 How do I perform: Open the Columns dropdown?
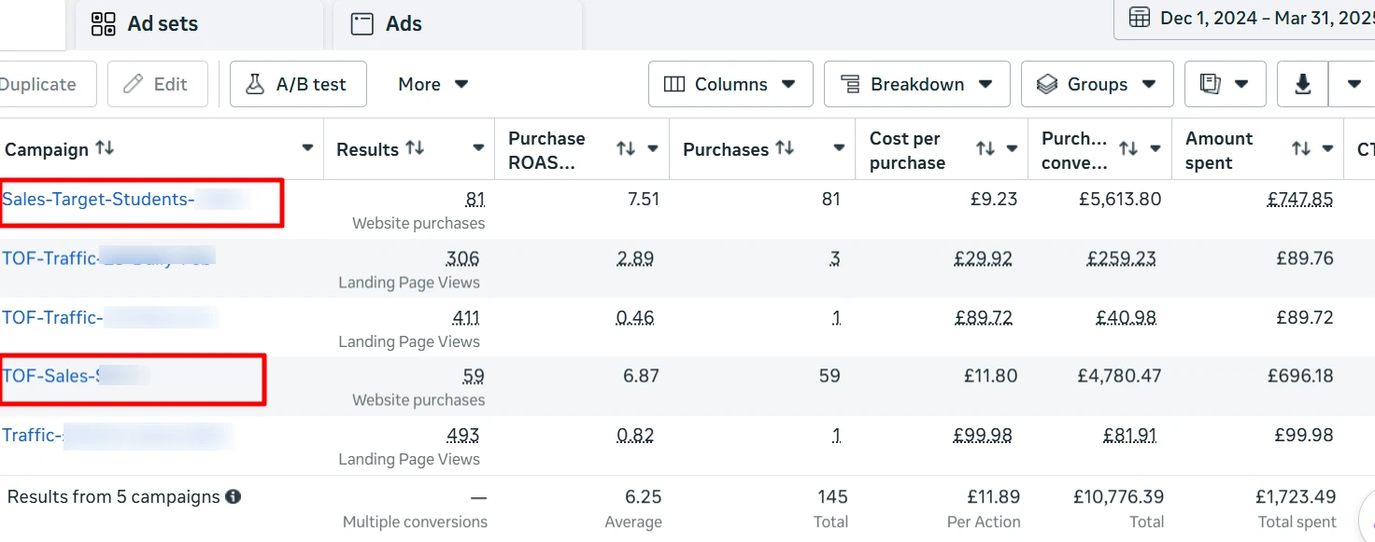[730, 84]
